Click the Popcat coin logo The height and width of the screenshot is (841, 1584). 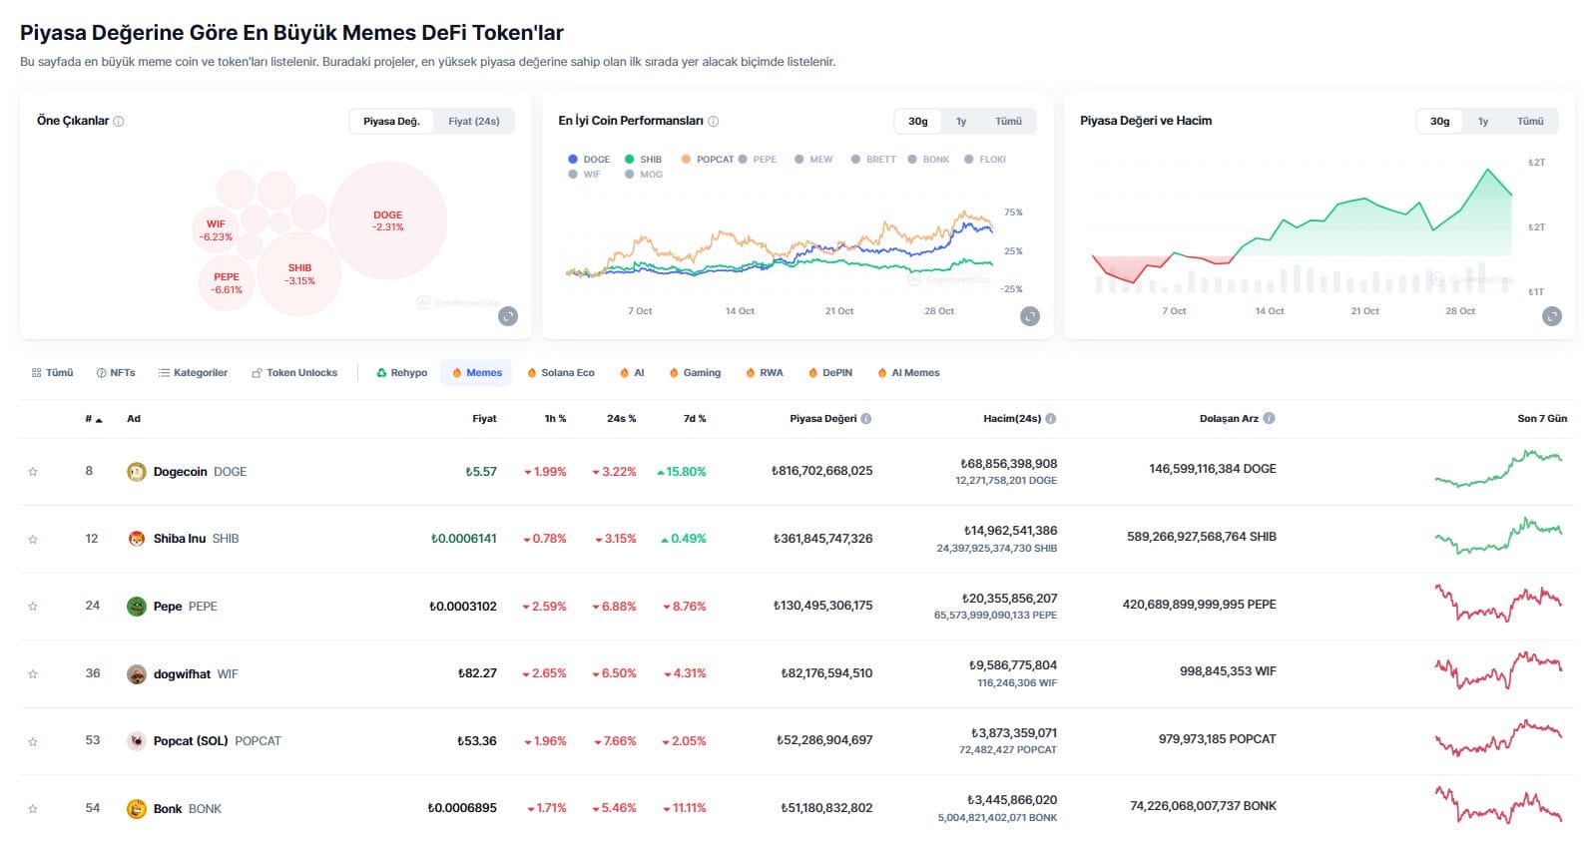pyautogui.click(x=137, y=741)
